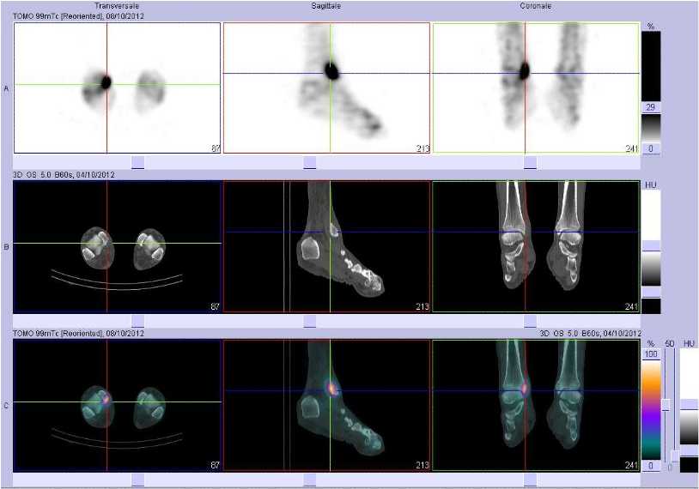Image resolution: width=699 pixels, height=489 pixels.
Task: Click the row letter B
Action: click(x=6, y=247)
